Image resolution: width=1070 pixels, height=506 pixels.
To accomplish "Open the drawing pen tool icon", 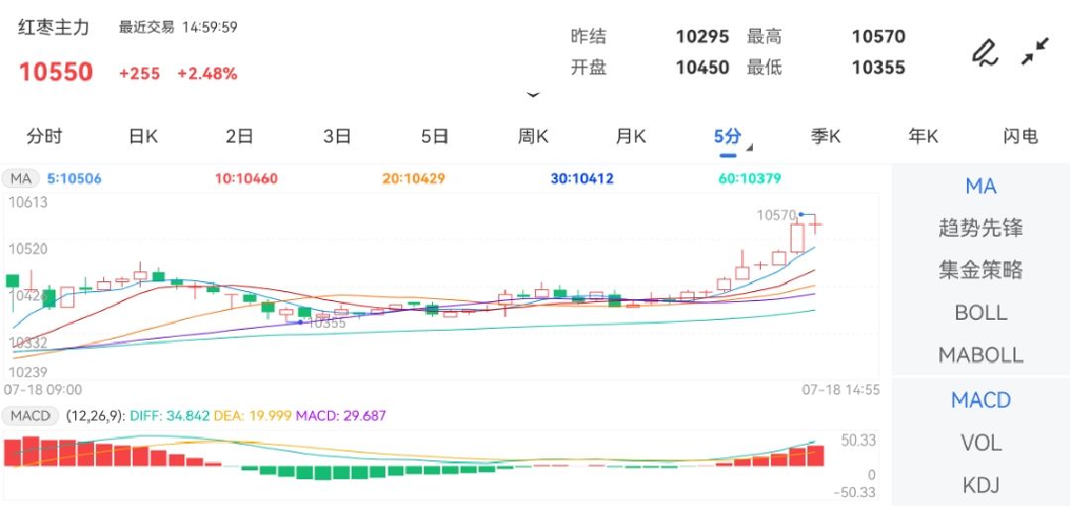I will [984, 53].
